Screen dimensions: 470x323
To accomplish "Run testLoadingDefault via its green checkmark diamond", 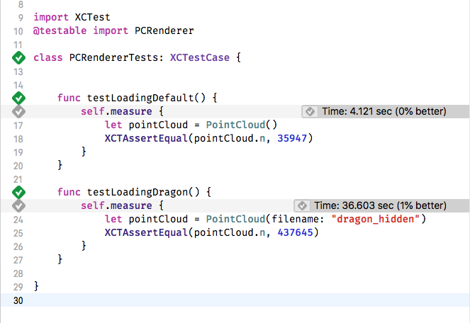I will (x=18, y=98).
